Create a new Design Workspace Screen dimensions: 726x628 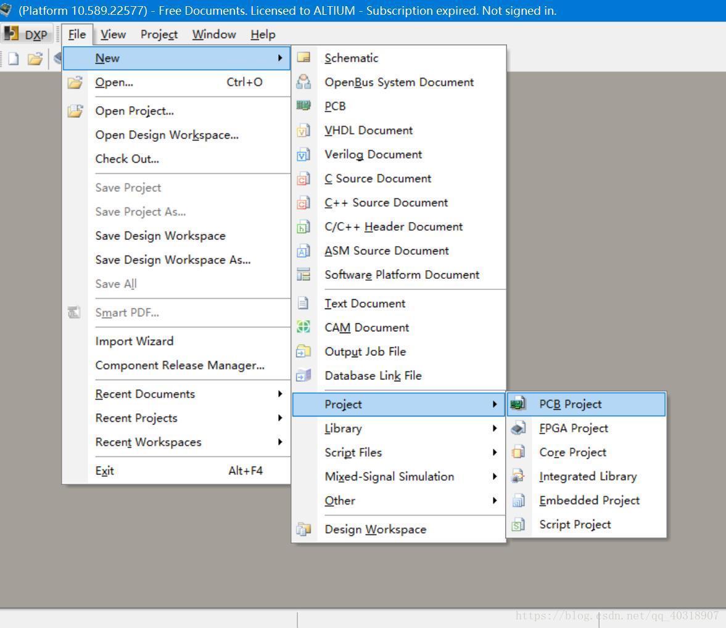pos(399,529)
